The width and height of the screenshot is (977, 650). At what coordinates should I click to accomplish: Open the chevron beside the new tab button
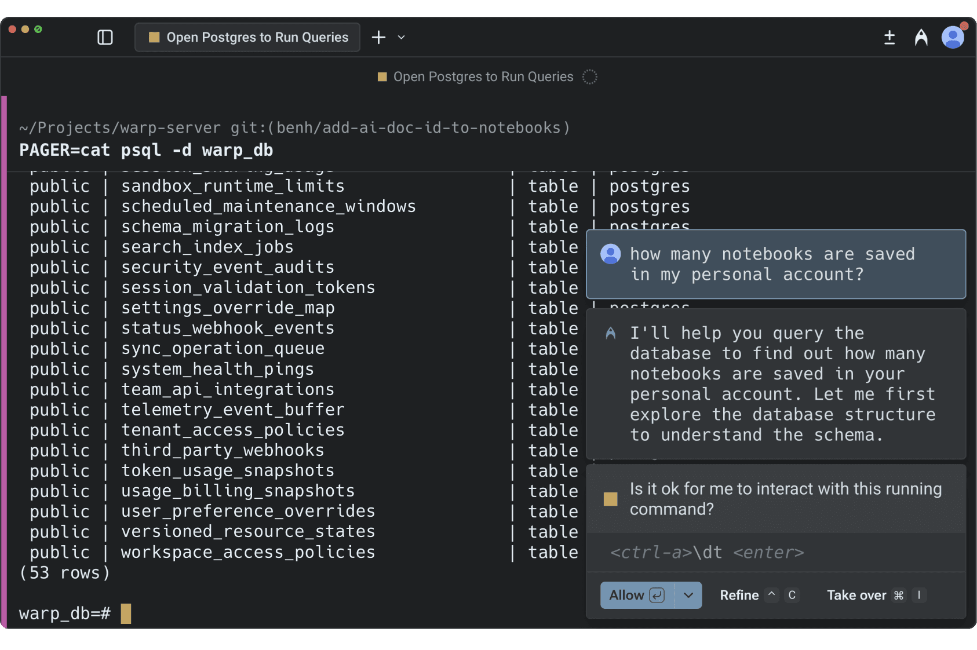click(x=401, y=37)
